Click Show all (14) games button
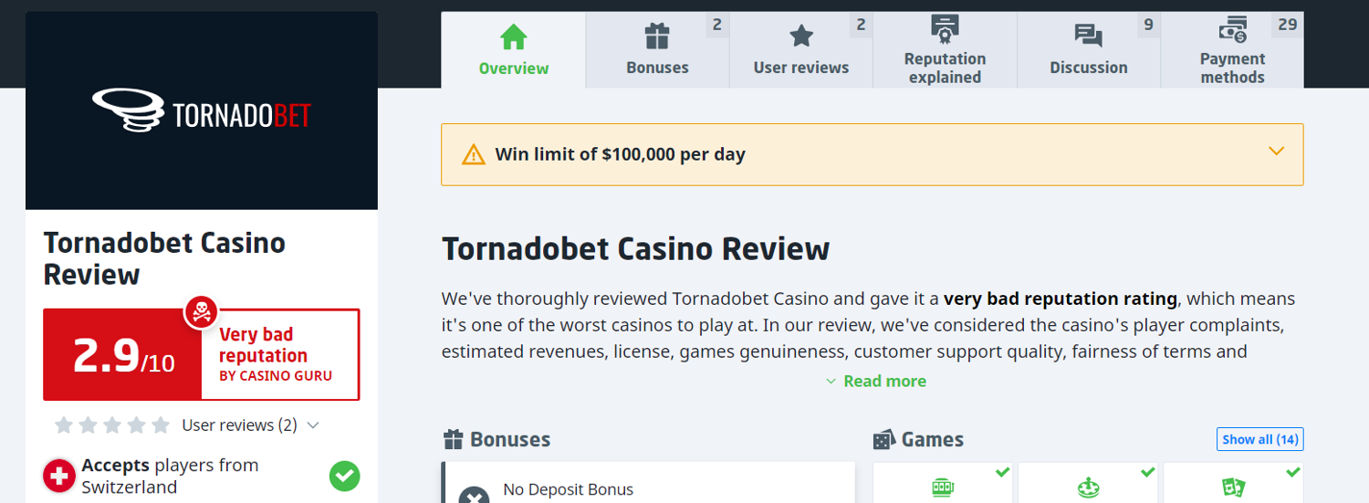1369x503 pixels. 1259,439
